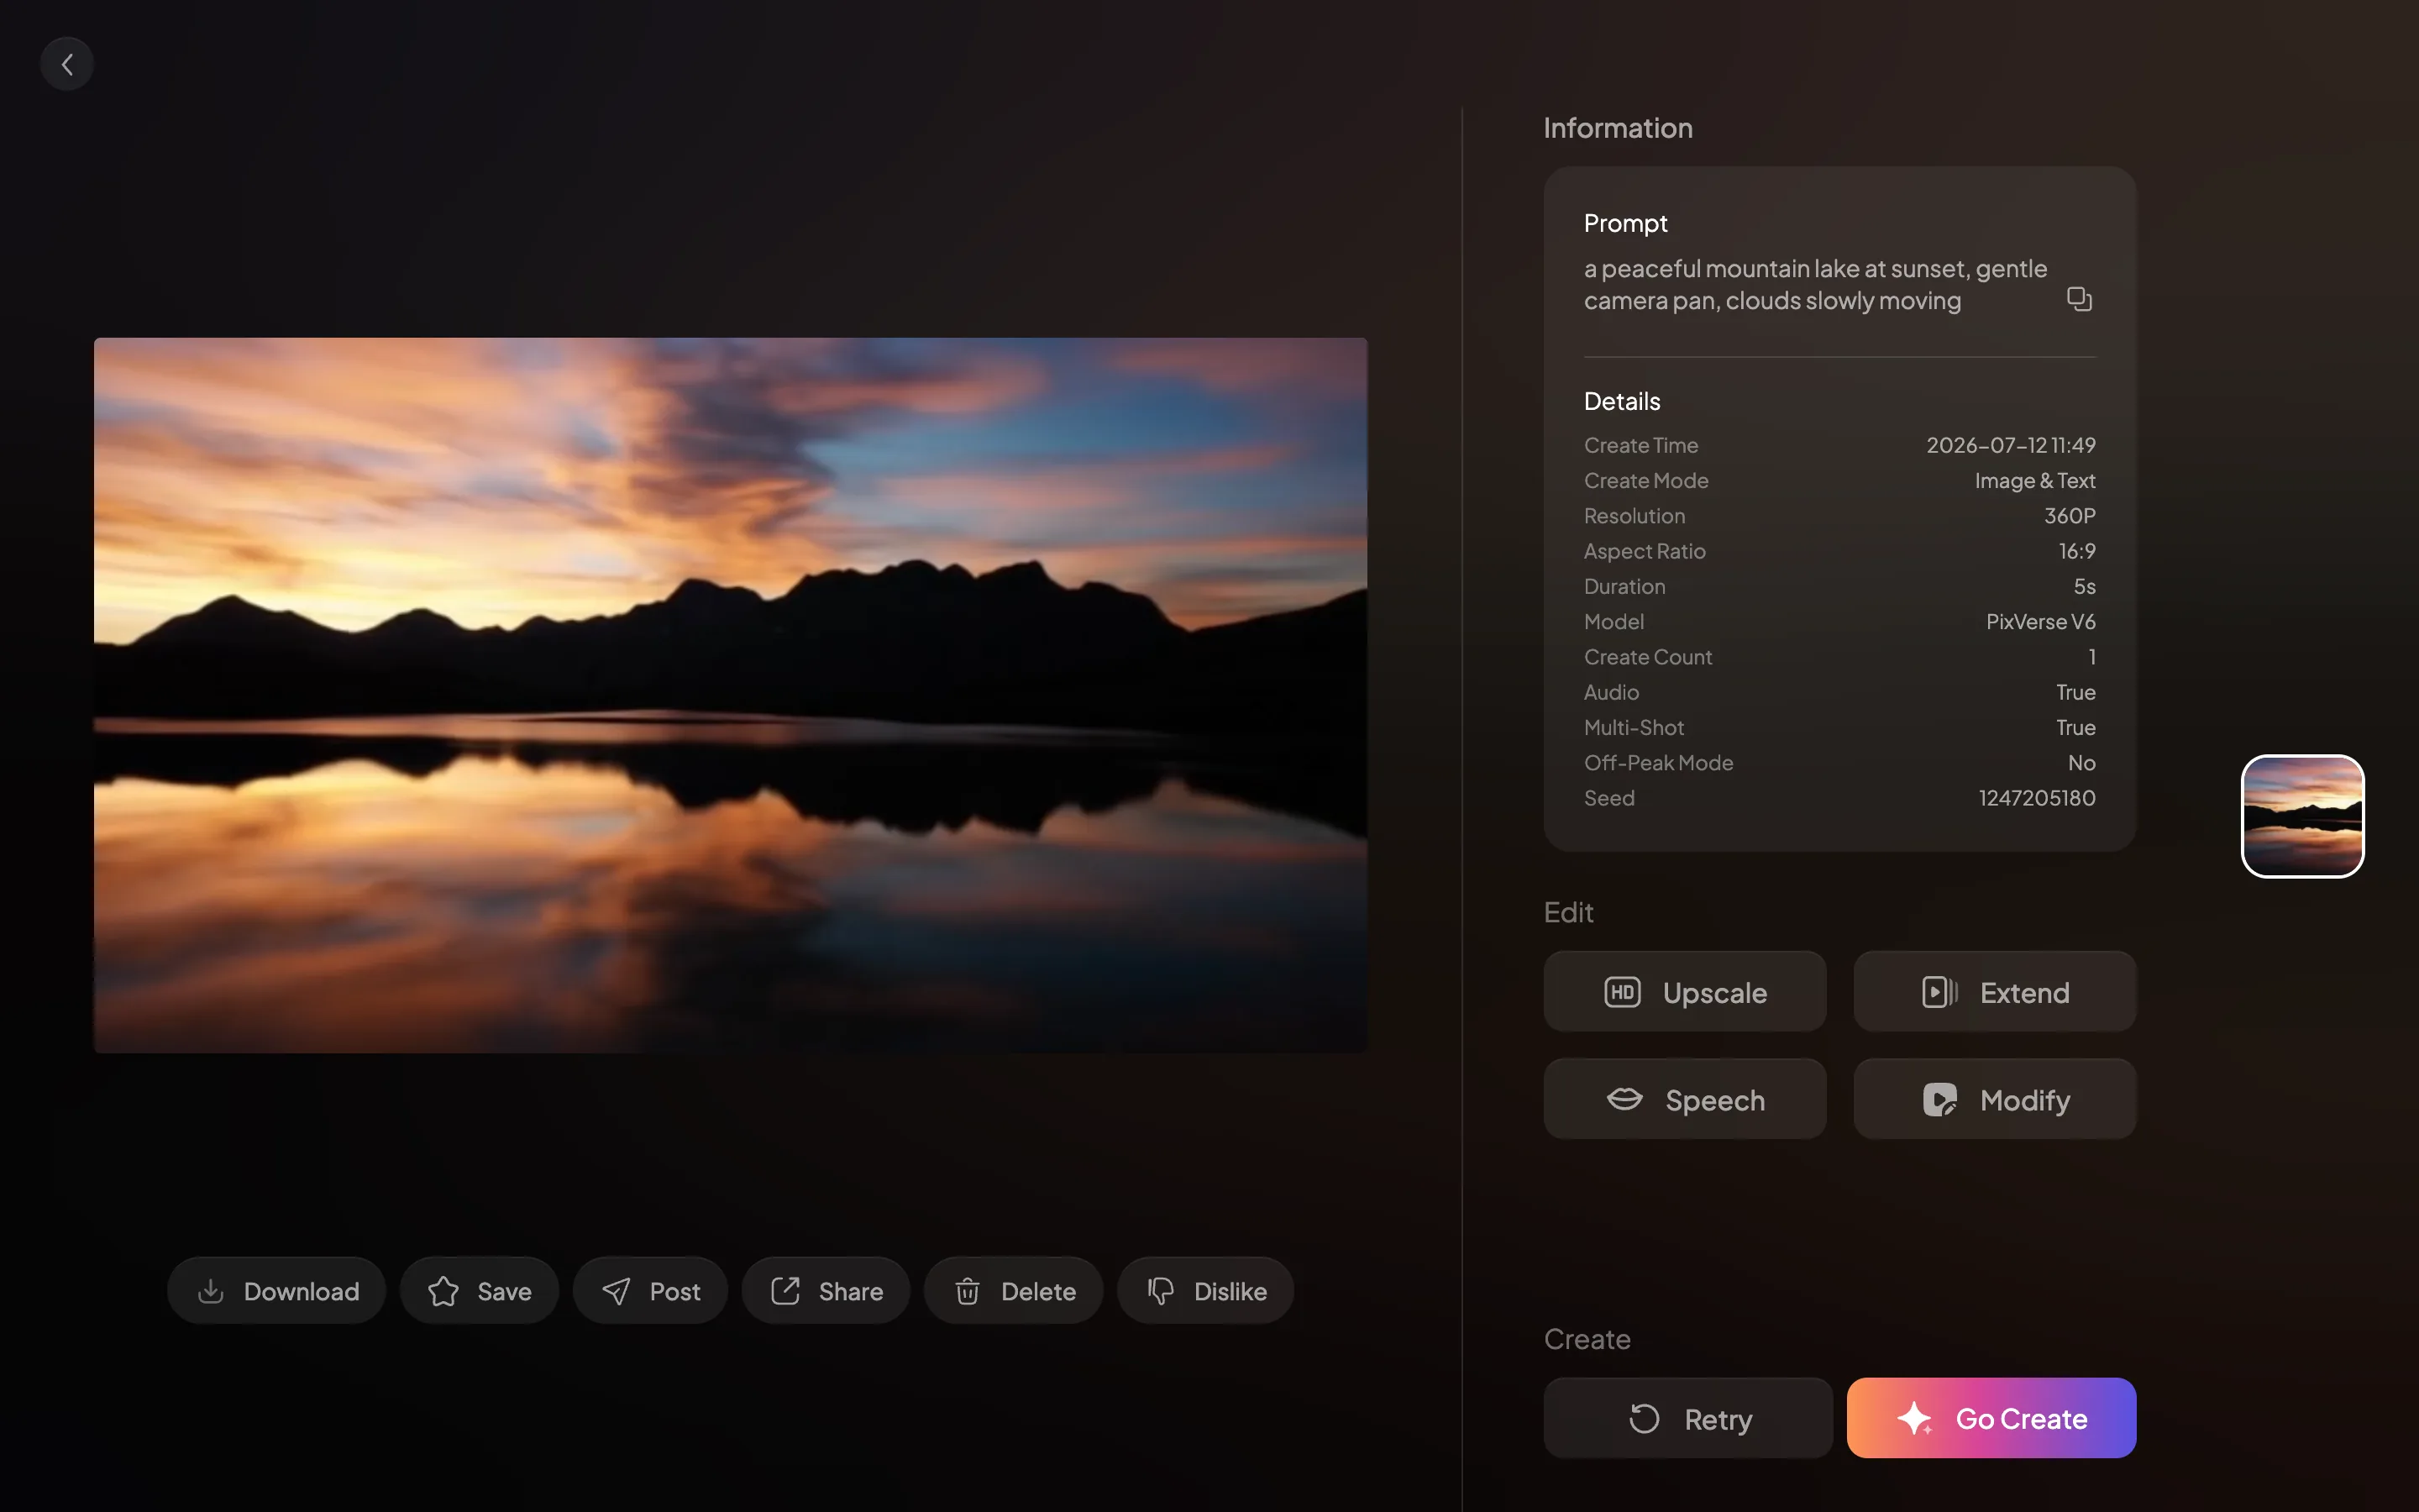Open the Share option
2419x1512 pixels.
pos(826,1291)
